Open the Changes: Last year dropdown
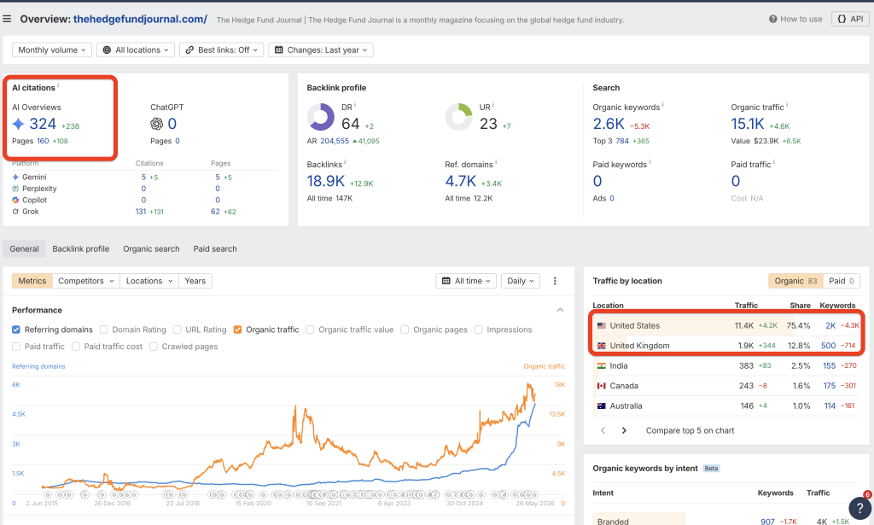874x525 pixels. click(x=321, y=50)
